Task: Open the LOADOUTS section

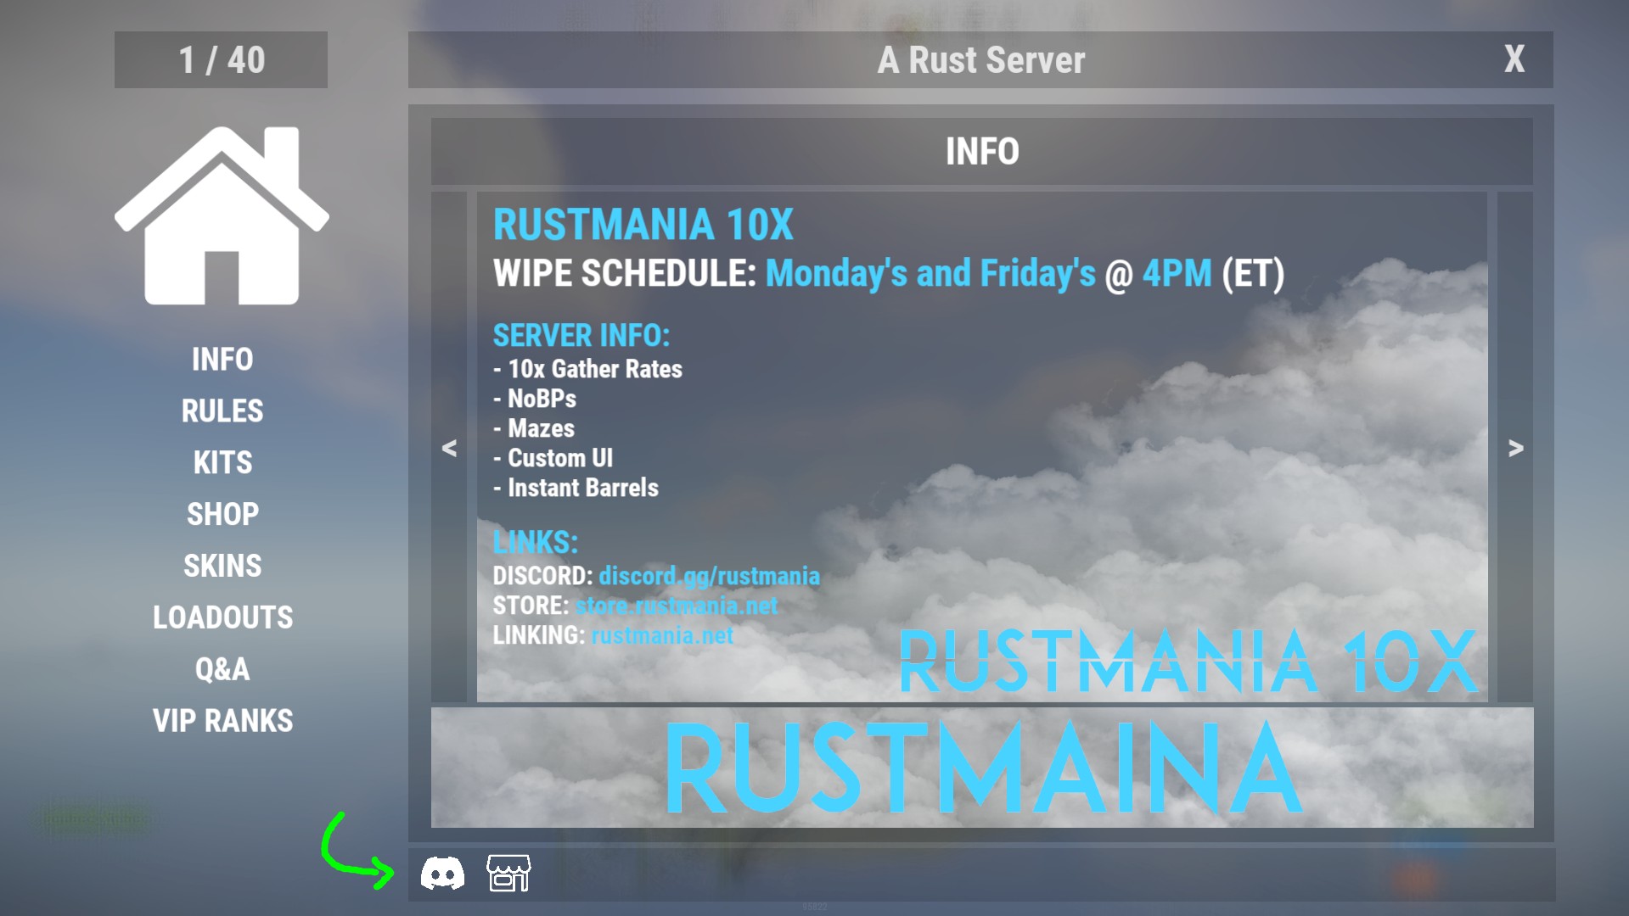Action: tap(222, 617)
